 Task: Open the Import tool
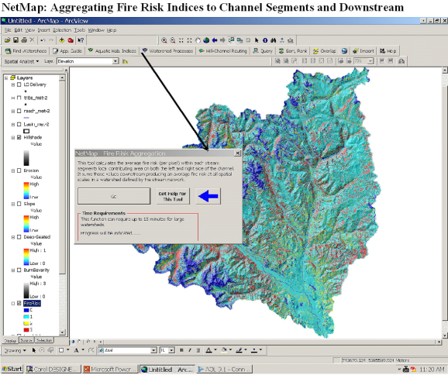pos(364,51)
